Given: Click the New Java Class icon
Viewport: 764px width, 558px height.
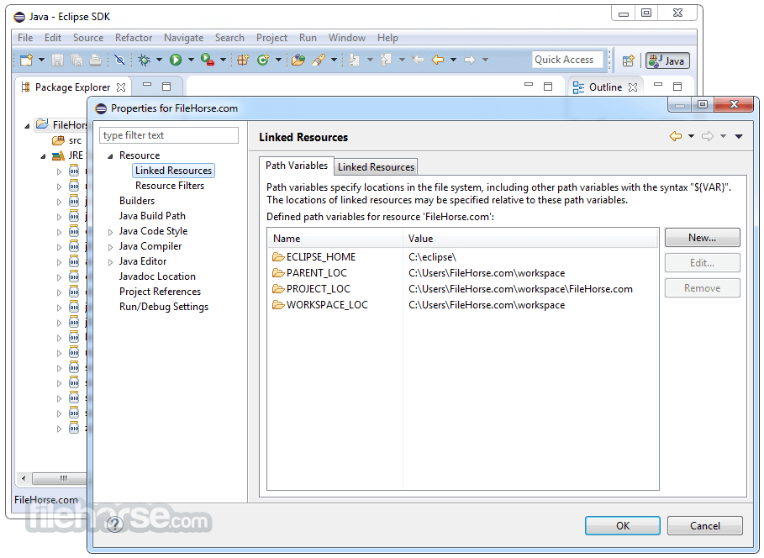Looking at the screenshot, I should 263,60.
